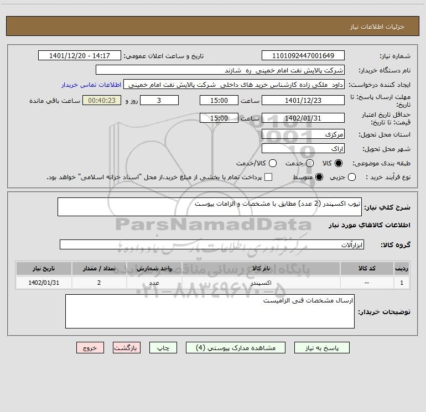Open اطلاعات تماس خریدار link
Viewport: 426px width, 412px height.
click(91, 85)
